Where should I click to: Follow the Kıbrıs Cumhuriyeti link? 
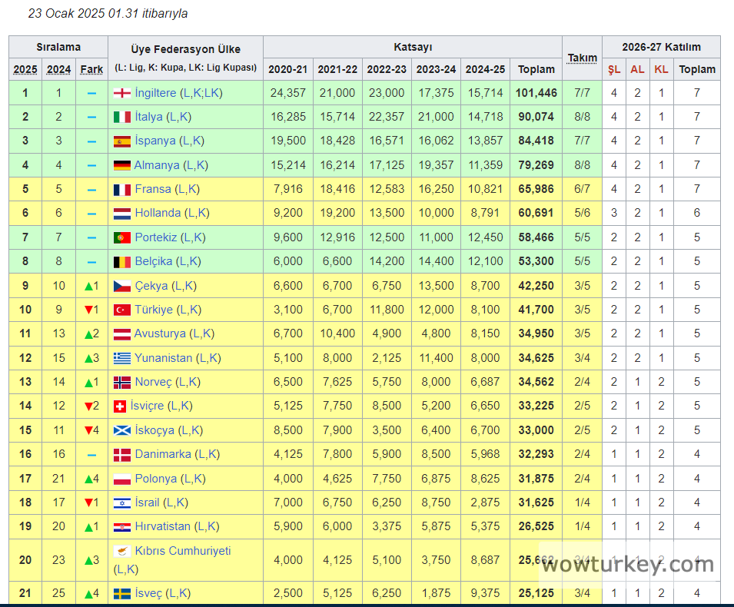(x=182, y=551)
